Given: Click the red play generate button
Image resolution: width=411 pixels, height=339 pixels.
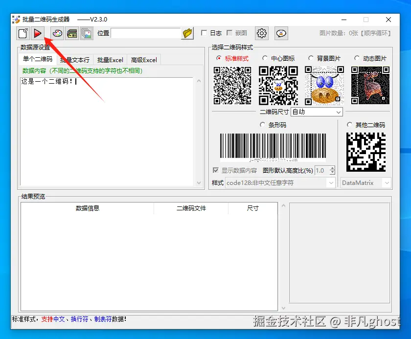Looking at the screenshot, I should tap(37, 33).
